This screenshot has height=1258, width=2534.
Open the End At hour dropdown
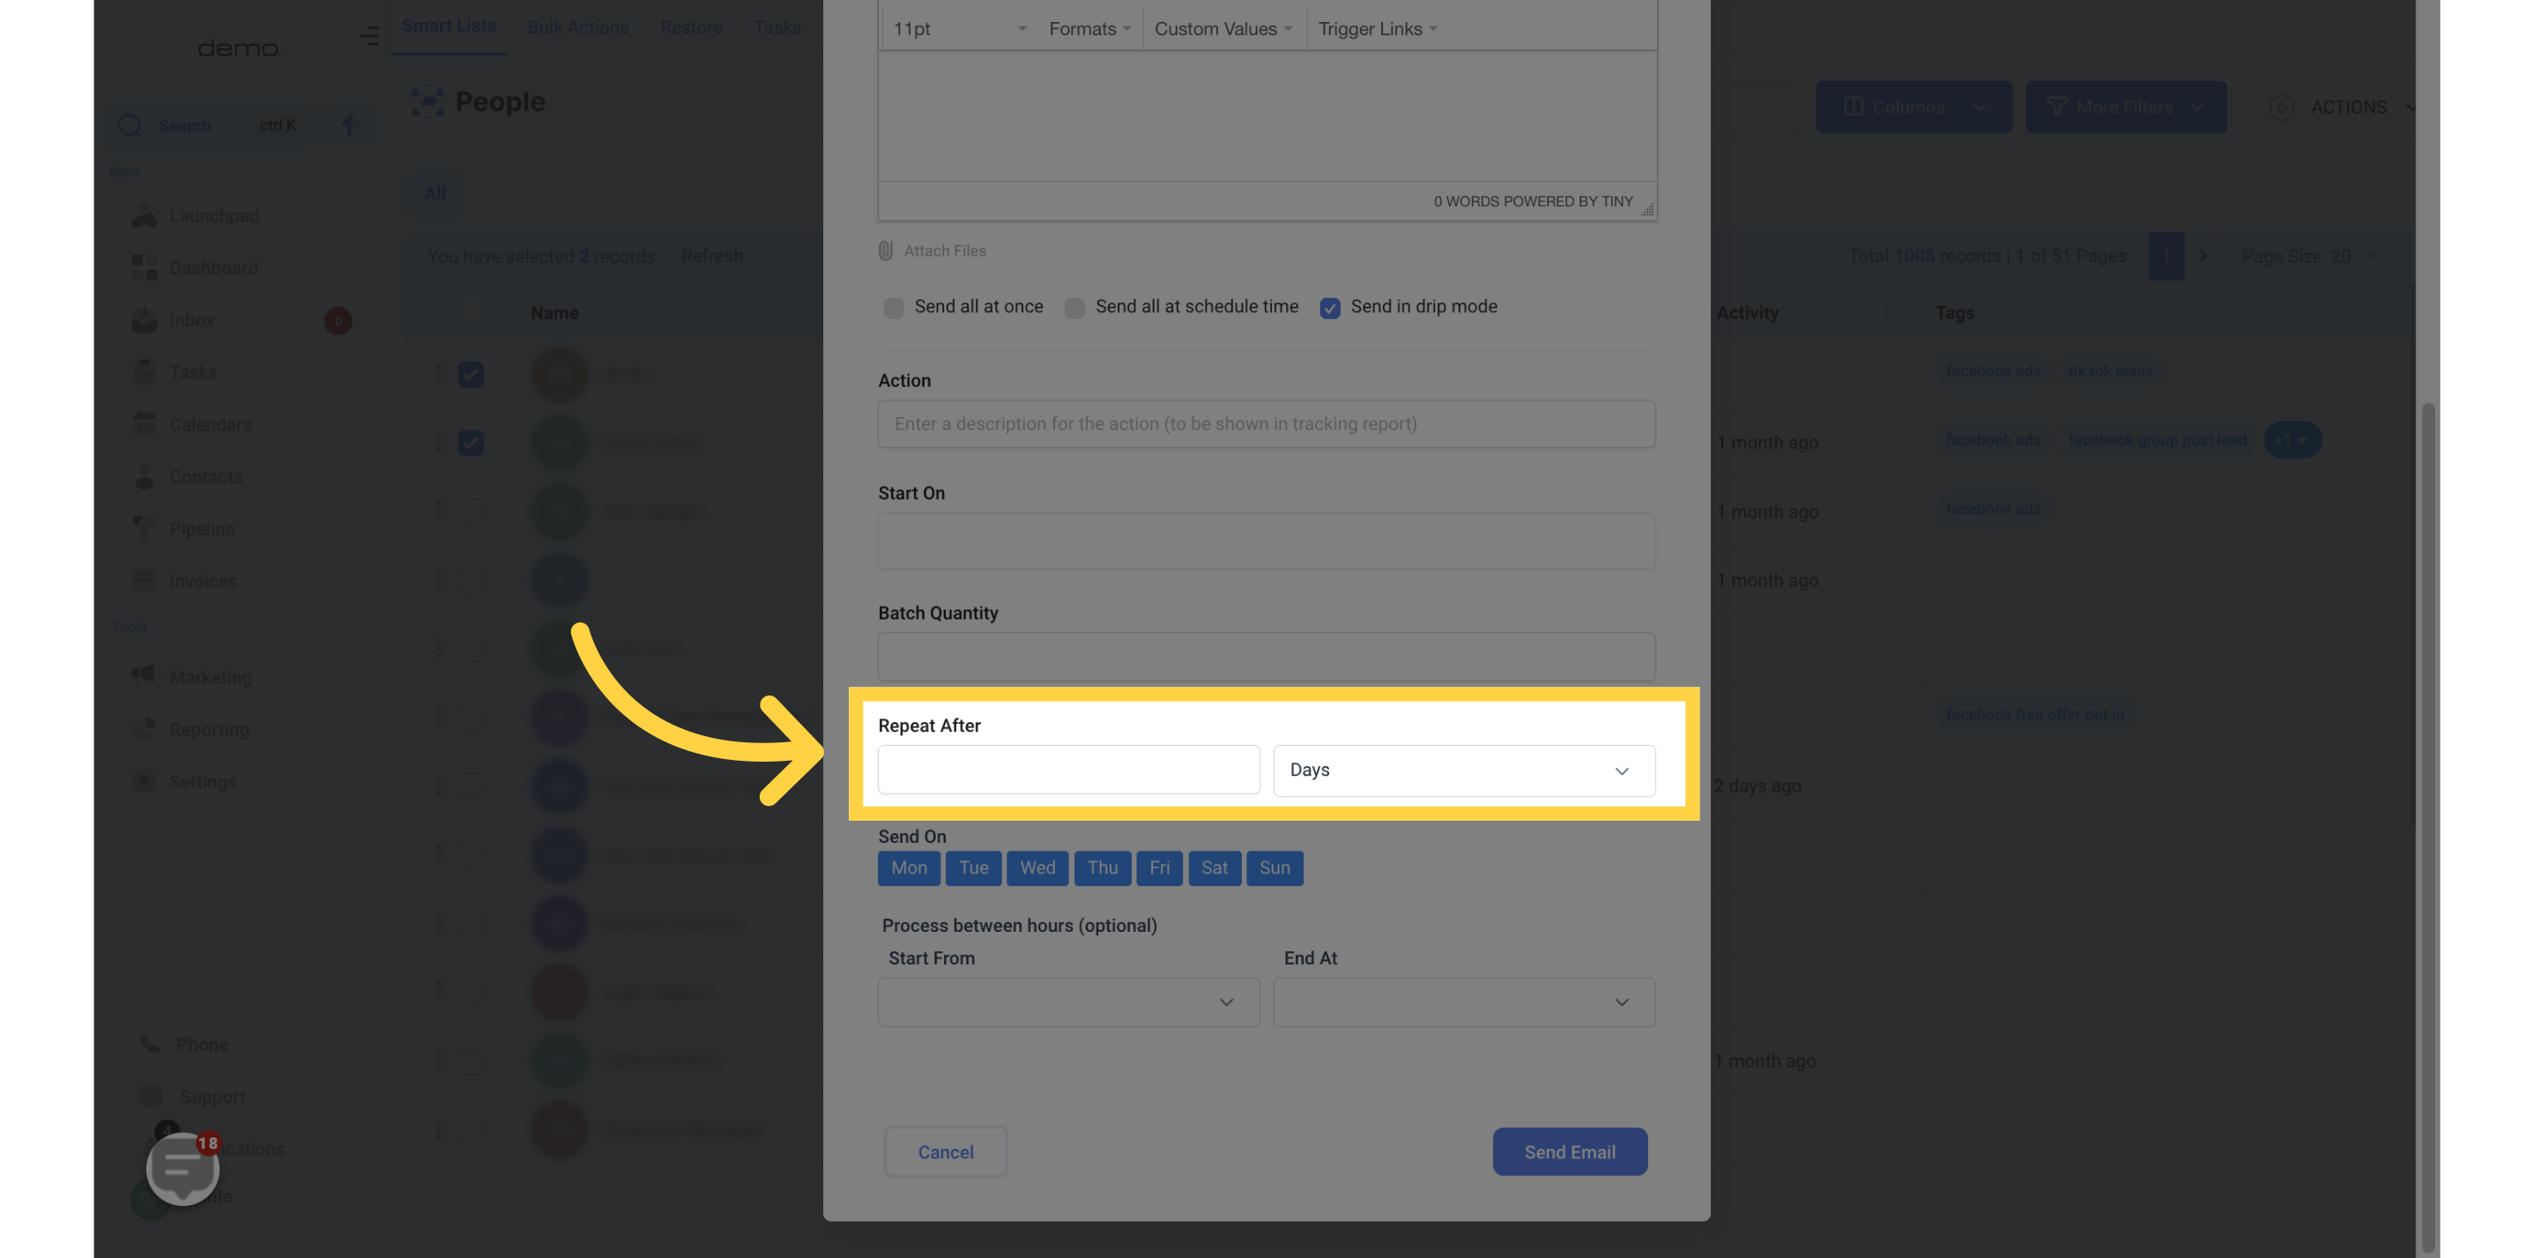pos(1464,1002)
